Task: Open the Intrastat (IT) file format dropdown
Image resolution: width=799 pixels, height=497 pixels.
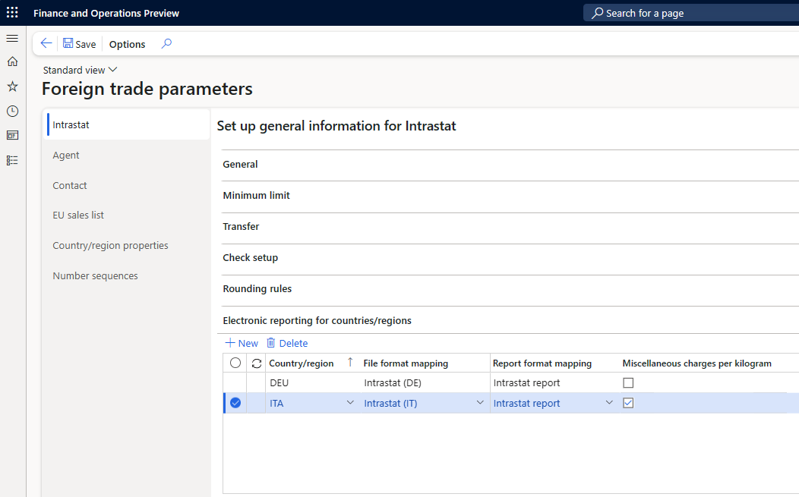Action: (480, 402)
